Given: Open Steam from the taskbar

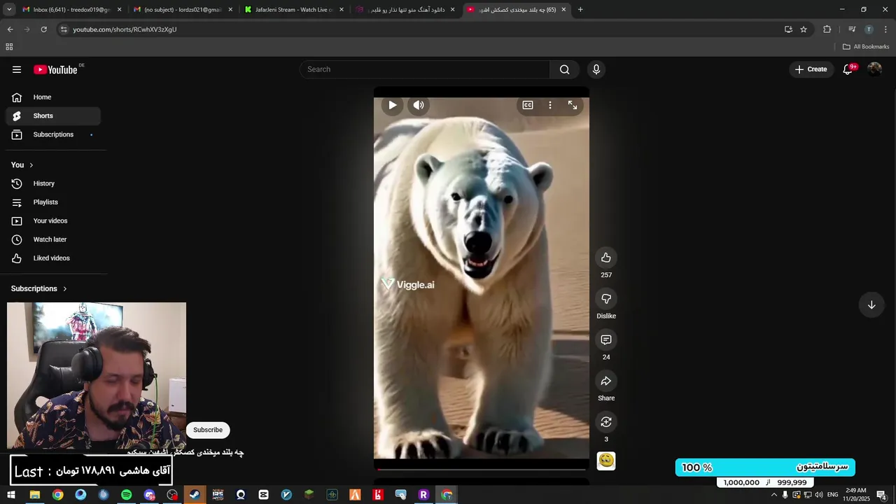Looking at the screenshot, I should coord(195,495).
